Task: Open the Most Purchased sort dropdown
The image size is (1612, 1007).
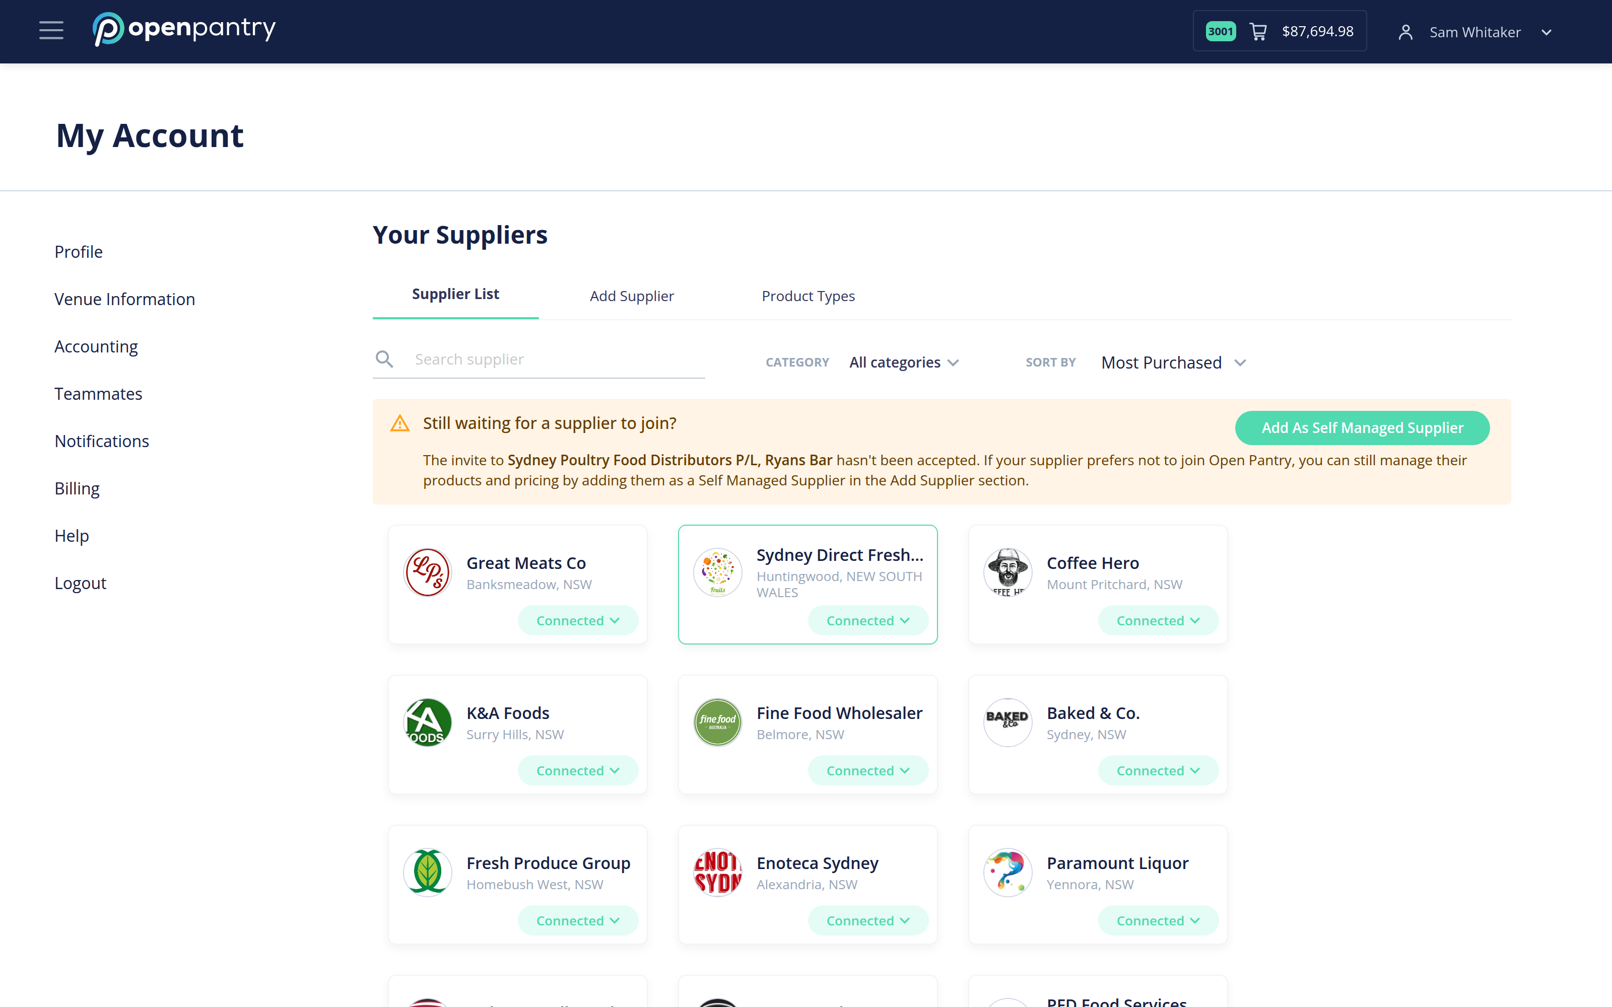Action: 1173,363
